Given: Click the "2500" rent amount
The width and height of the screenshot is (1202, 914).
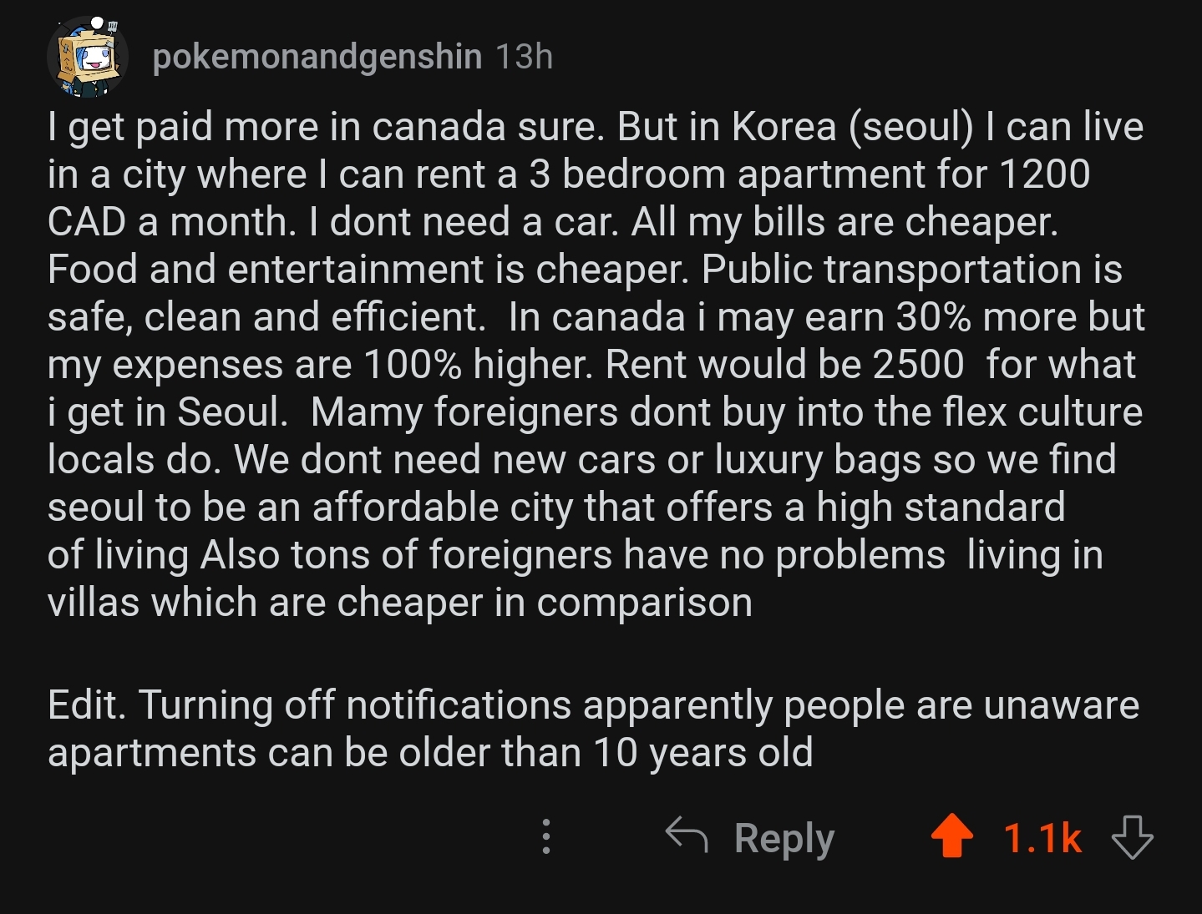Looking at the screenshot, I should point(918,365).
